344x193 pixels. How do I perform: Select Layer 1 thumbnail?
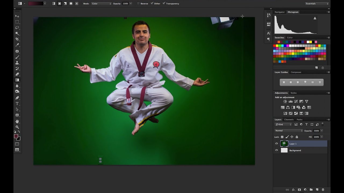pyautogui.click(x=284, y=144)
